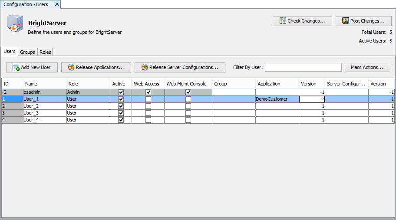Select the User_3 name cell
396x220 pixels.
coord(45,113)
